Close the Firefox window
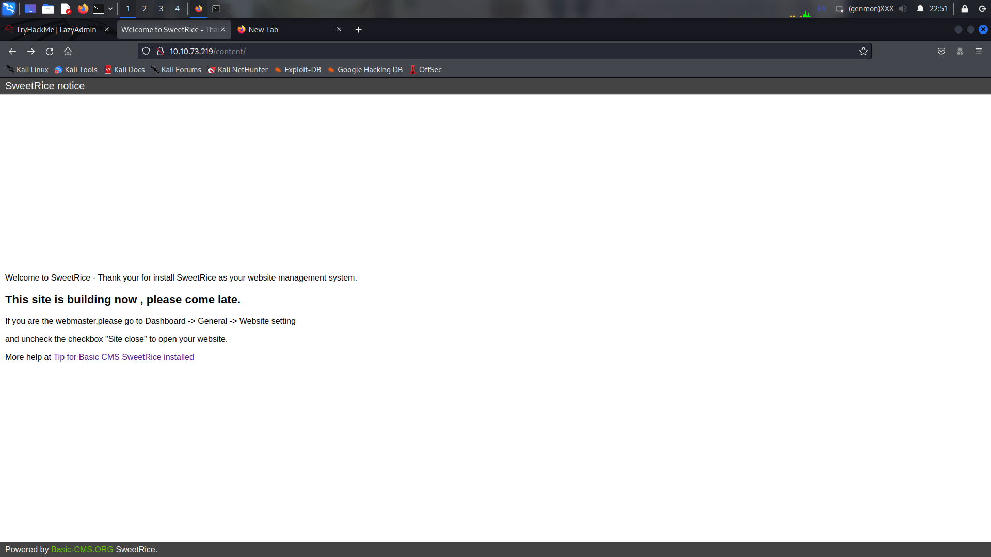This screenshot has width=991, height=557. [983, 30]
